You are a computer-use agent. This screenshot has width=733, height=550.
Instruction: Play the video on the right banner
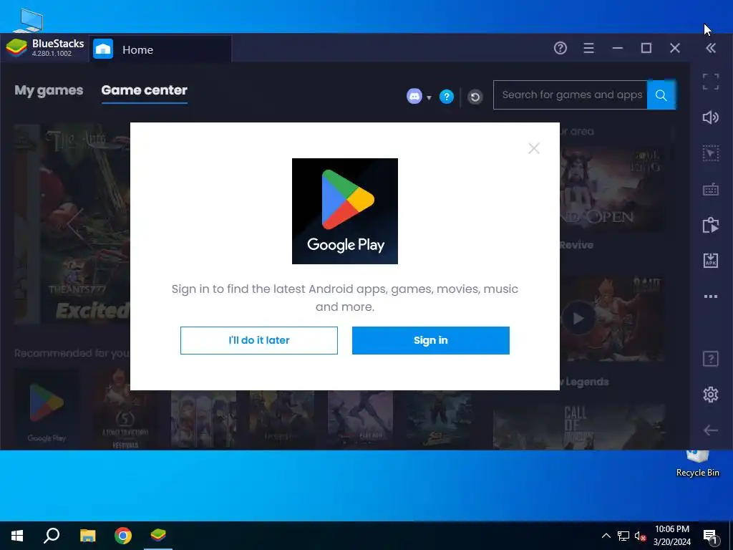578,319
